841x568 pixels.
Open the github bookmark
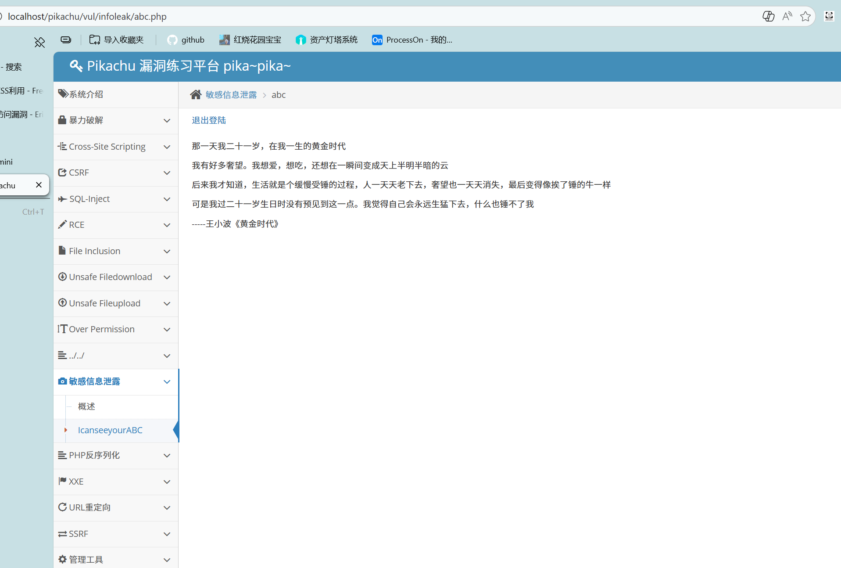[x=186, y=40]
